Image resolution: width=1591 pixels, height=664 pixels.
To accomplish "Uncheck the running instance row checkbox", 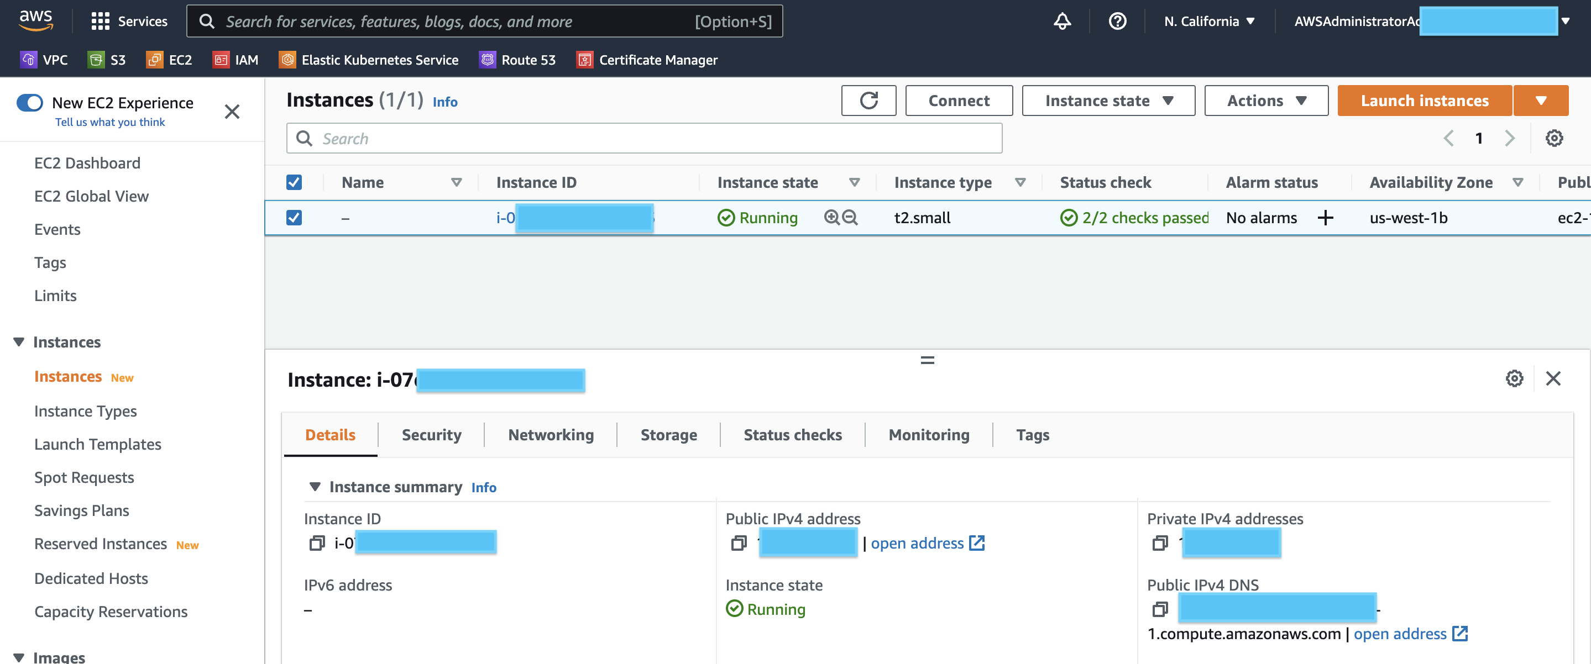I will 294,217.
